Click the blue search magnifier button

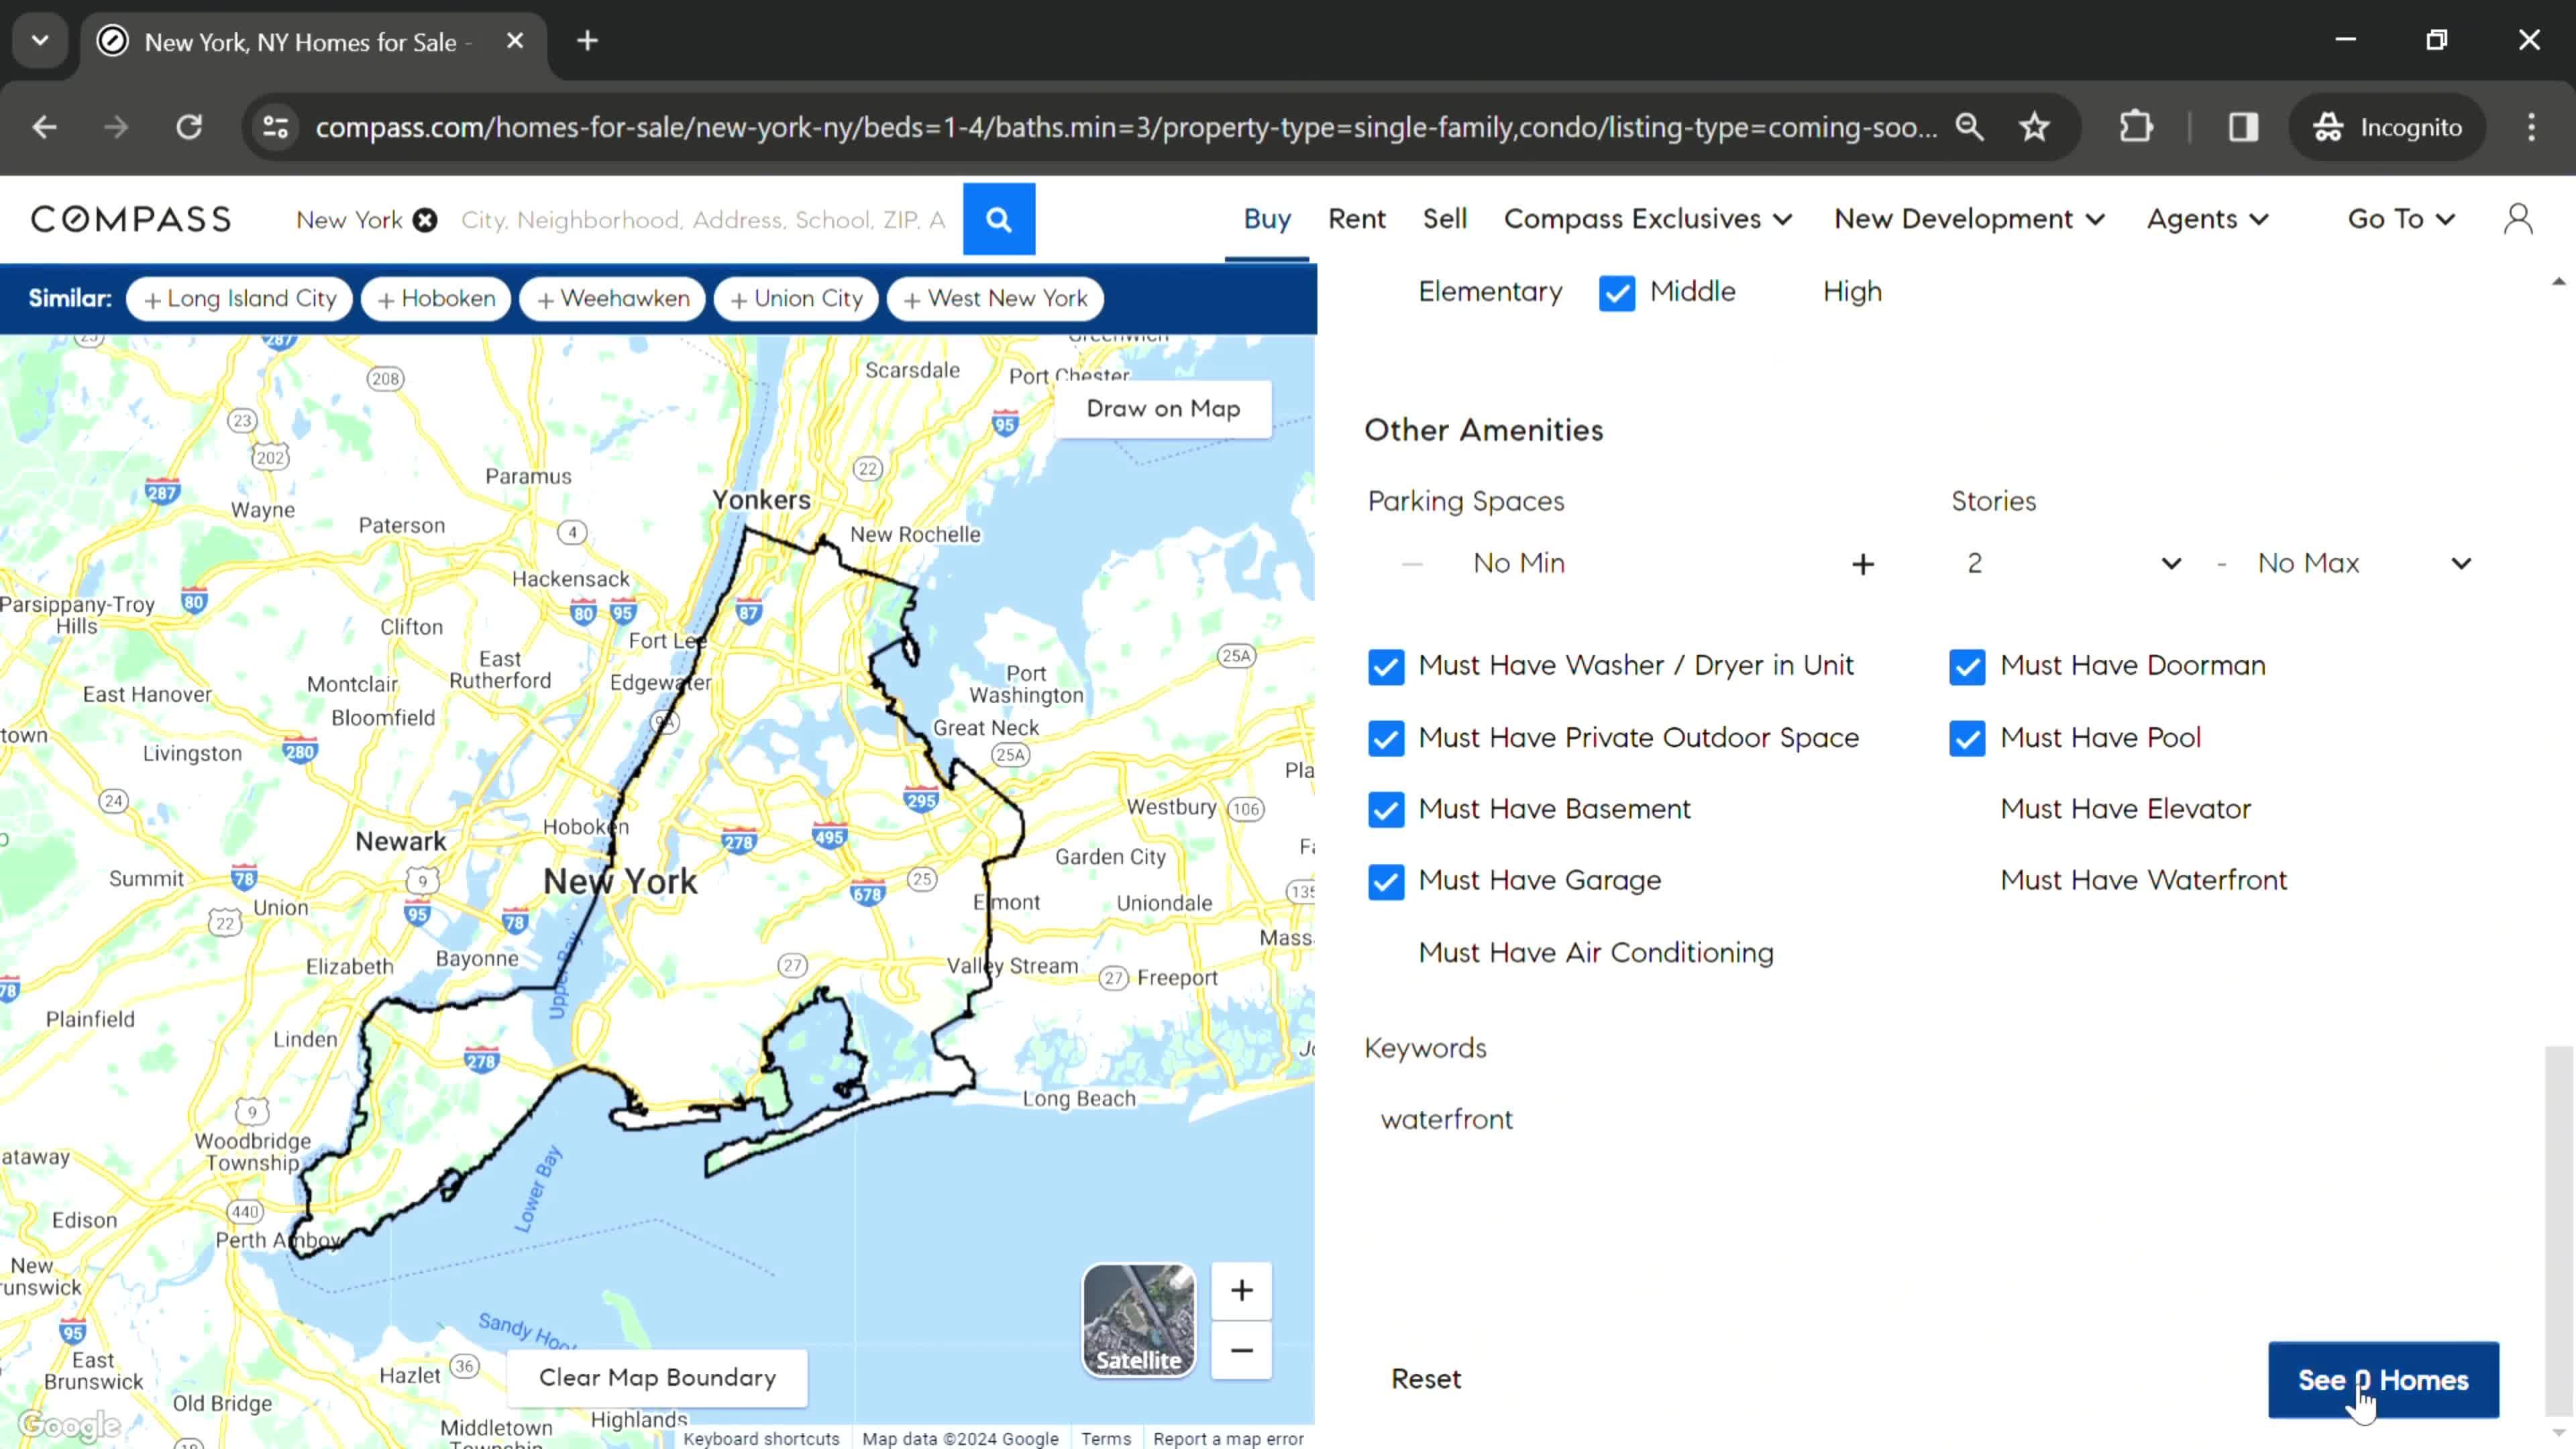click(x=998, y=219)
